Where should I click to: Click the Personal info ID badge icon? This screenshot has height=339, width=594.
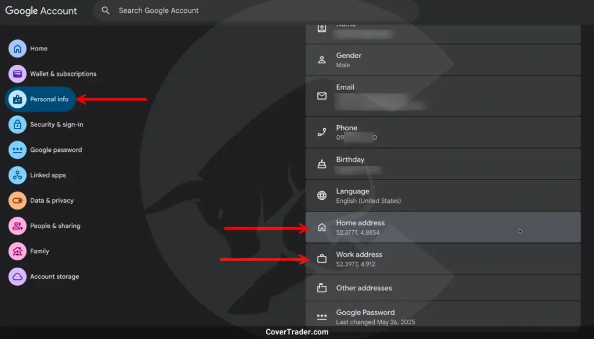click(17, 99)
